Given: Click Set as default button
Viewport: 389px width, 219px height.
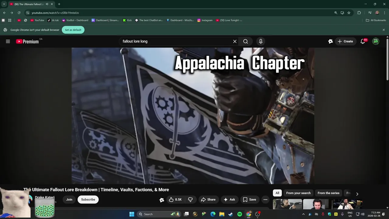Looking at the screenshot, I should tap(73, 30).
